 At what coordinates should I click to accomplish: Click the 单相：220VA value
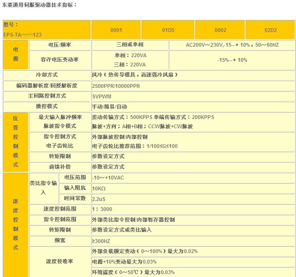130,55
